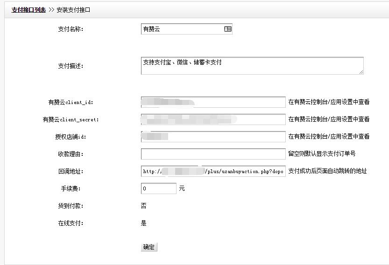Viewport: 389px width, 265px height.
Task: Click the 支付名称 field label
Action: point(70,29)
